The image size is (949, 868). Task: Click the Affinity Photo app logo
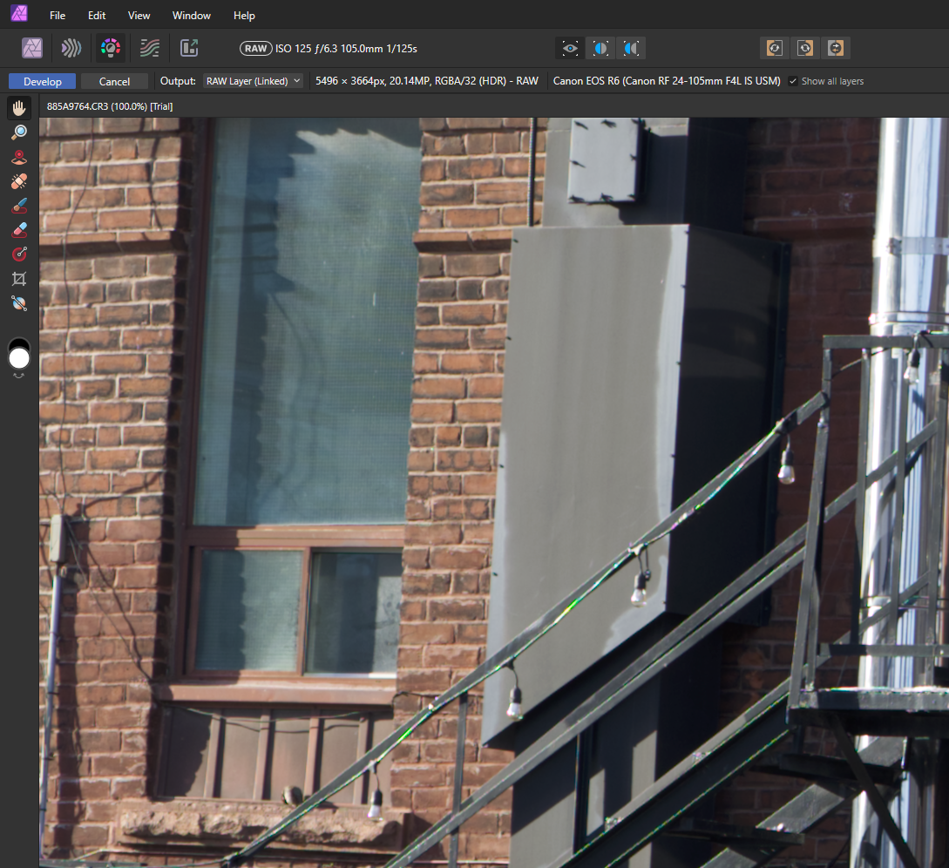[19, 13]
